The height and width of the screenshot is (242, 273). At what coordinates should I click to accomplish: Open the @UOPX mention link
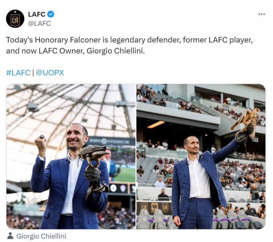click(50, 73)
